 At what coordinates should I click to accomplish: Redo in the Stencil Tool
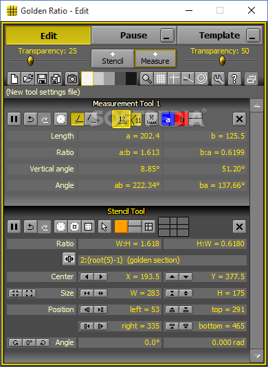(x=44, y=226)
